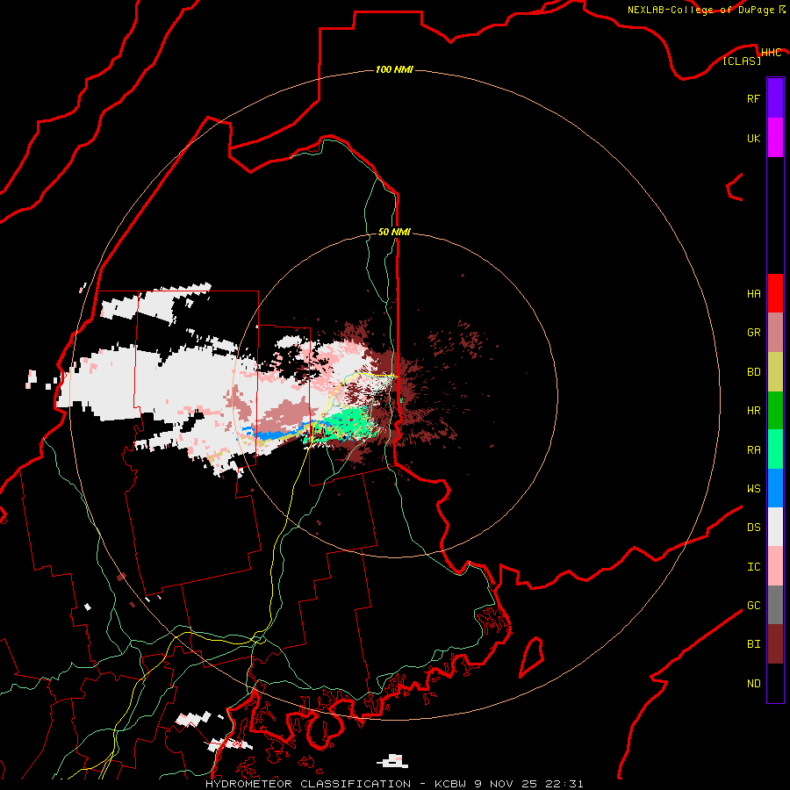Select the yellow BD legend color swatch
790x790 pixels.
pos(775,372)
